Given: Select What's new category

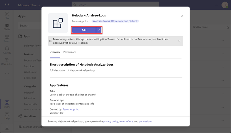Looking at the screenshot, I should pos(30,72).
